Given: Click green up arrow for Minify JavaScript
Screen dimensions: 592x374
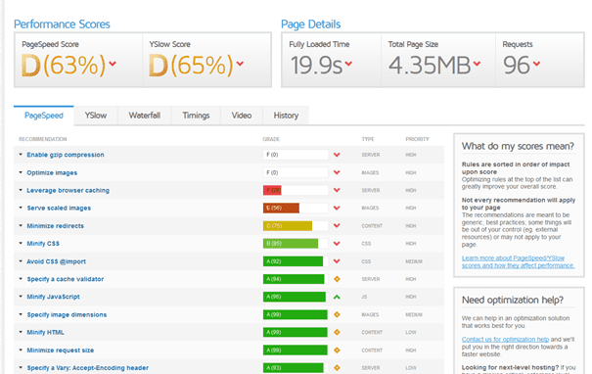Looking at the screenshot, I should [x=337, y=297].
